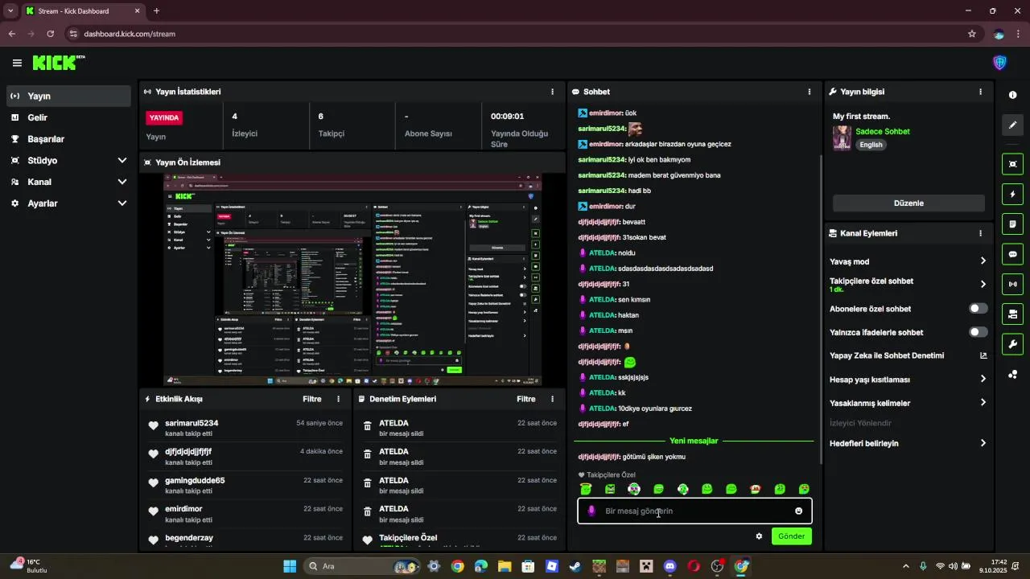The image size is (1030, 579).
Task: Click trash icon of first ATELDA moderation entry
Action: click(368, 427)
